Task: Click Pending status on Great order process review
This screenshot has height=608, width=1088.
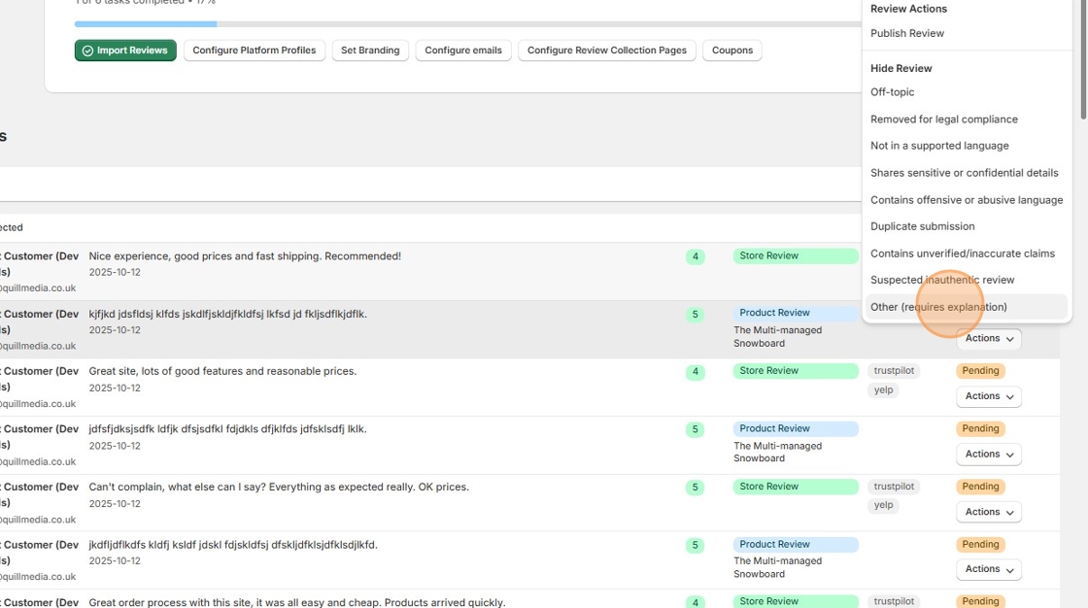Action: tap(980, 601)
